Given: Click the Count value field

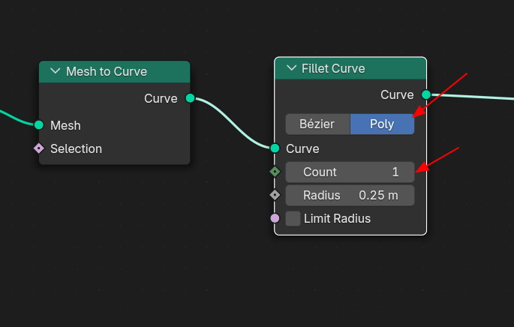Looking at the screenshot, I should pyautogui.click(x=350, y=172).
